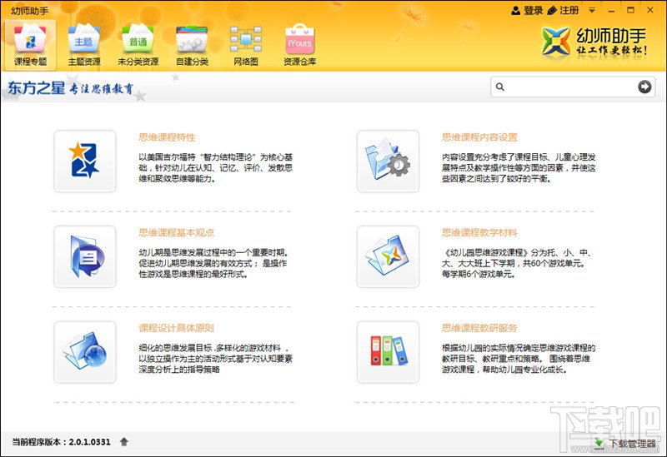The height and width of the screenshot is (457, 667).
Task: Click the 课程设计具体原则 heading link
Action: 176,328
